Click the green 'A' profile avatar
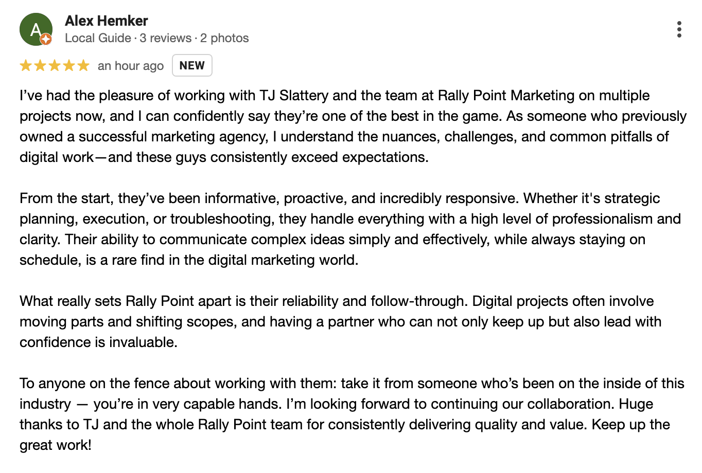This screenshot has height=473, width=702. point(36,29)
